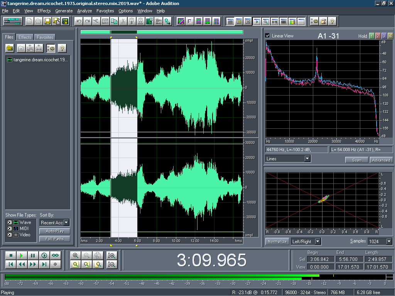
Task: Click the Stop playback button
Action: tap(11, 256)
